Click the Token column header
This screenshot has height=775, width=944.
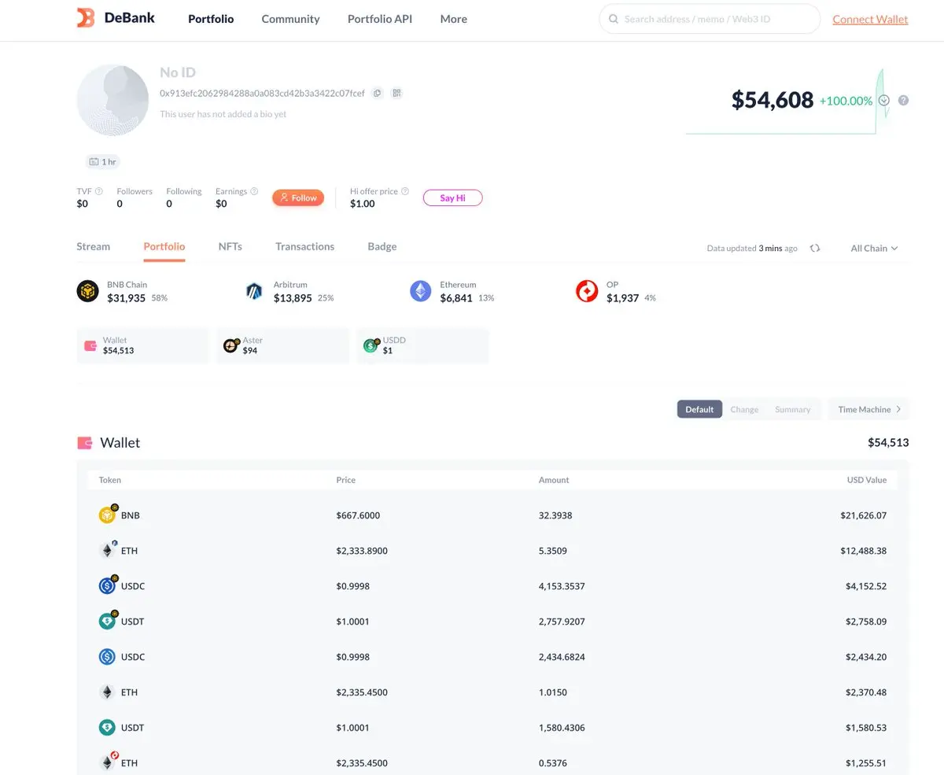tap(110, 480)
